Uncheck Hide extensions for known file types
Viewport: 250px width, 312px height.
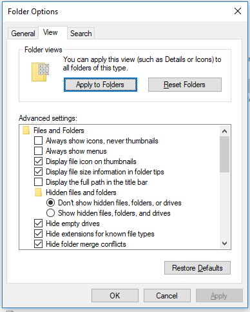pyautogui.click(x=38, y=234)
